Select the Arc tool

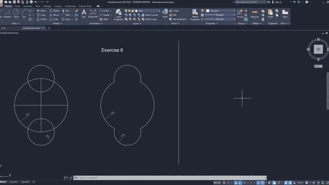pos(24,13)
